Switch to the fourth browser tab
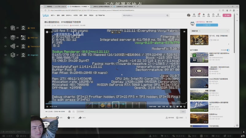 tap(124, 6)
